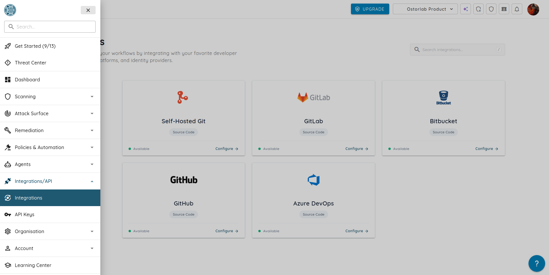Expand Policies & Automation arrow
The height and width of the screenshot is (275, 549).
(x=92, y=147)
